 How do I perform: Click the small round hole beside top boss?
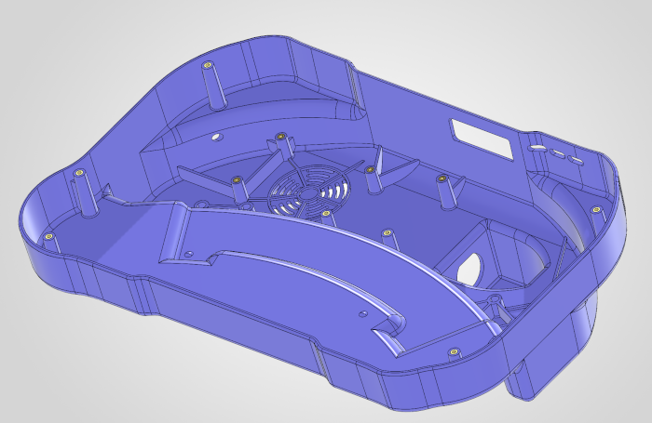pos(216,136)
